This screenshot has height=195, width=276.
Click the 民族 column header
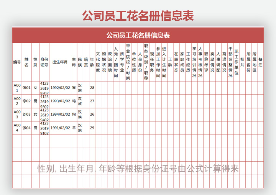point(80,62)
